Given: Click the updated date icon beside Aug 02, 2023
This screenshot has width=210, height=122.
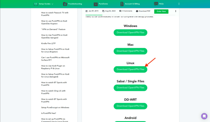Looking at the screenshot, I should (x=103, y=11).
